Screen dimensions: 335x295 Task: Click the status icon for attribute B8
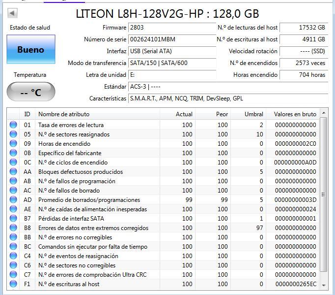click(x=13, y=228)
